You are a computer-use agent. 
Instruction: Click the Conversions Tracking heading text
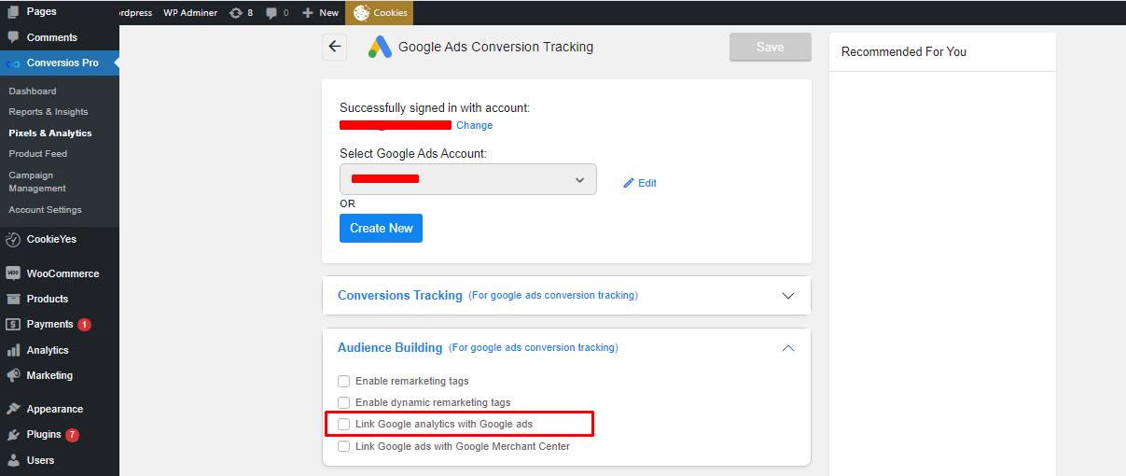(400, 295)
